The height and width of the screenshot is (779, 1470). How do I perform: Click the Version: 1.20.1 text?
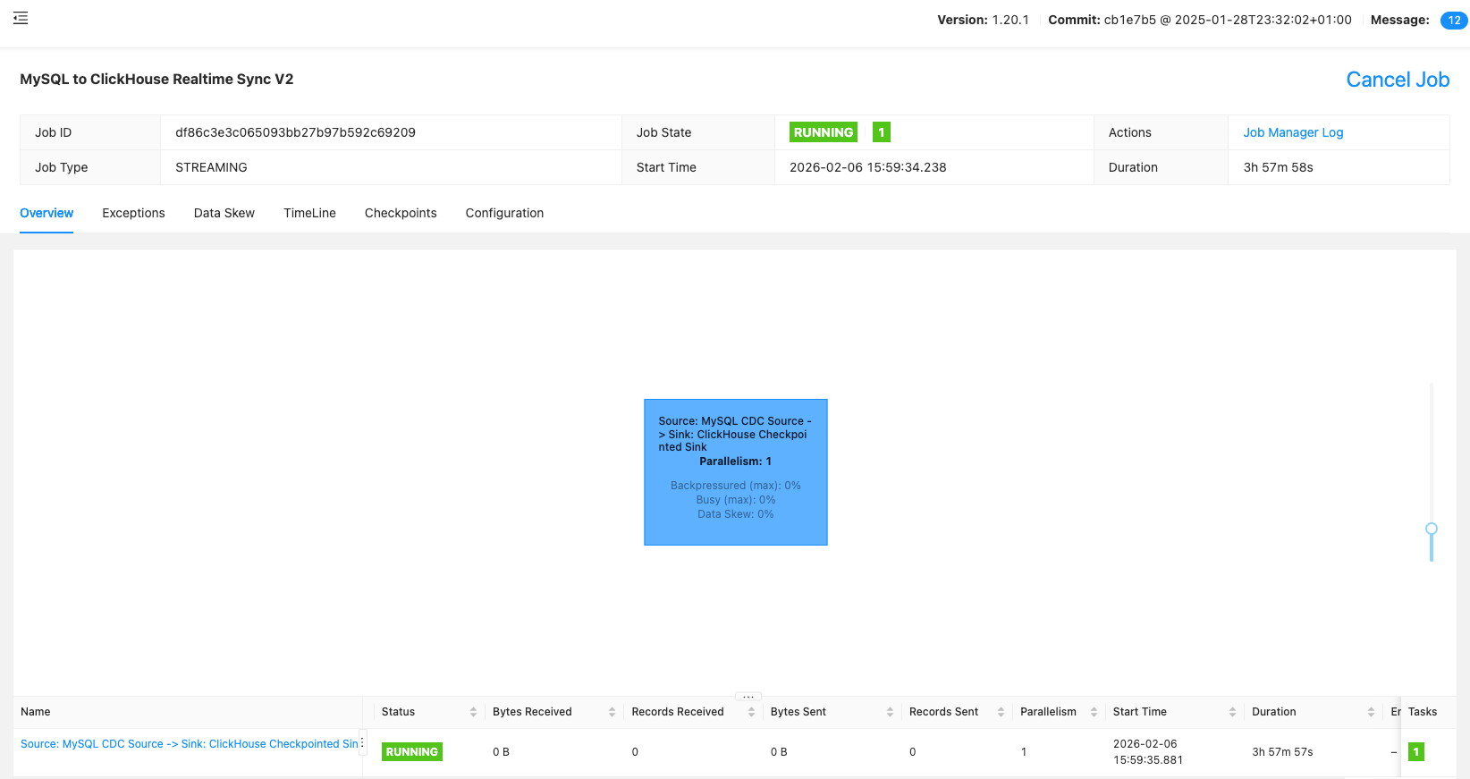983,20
